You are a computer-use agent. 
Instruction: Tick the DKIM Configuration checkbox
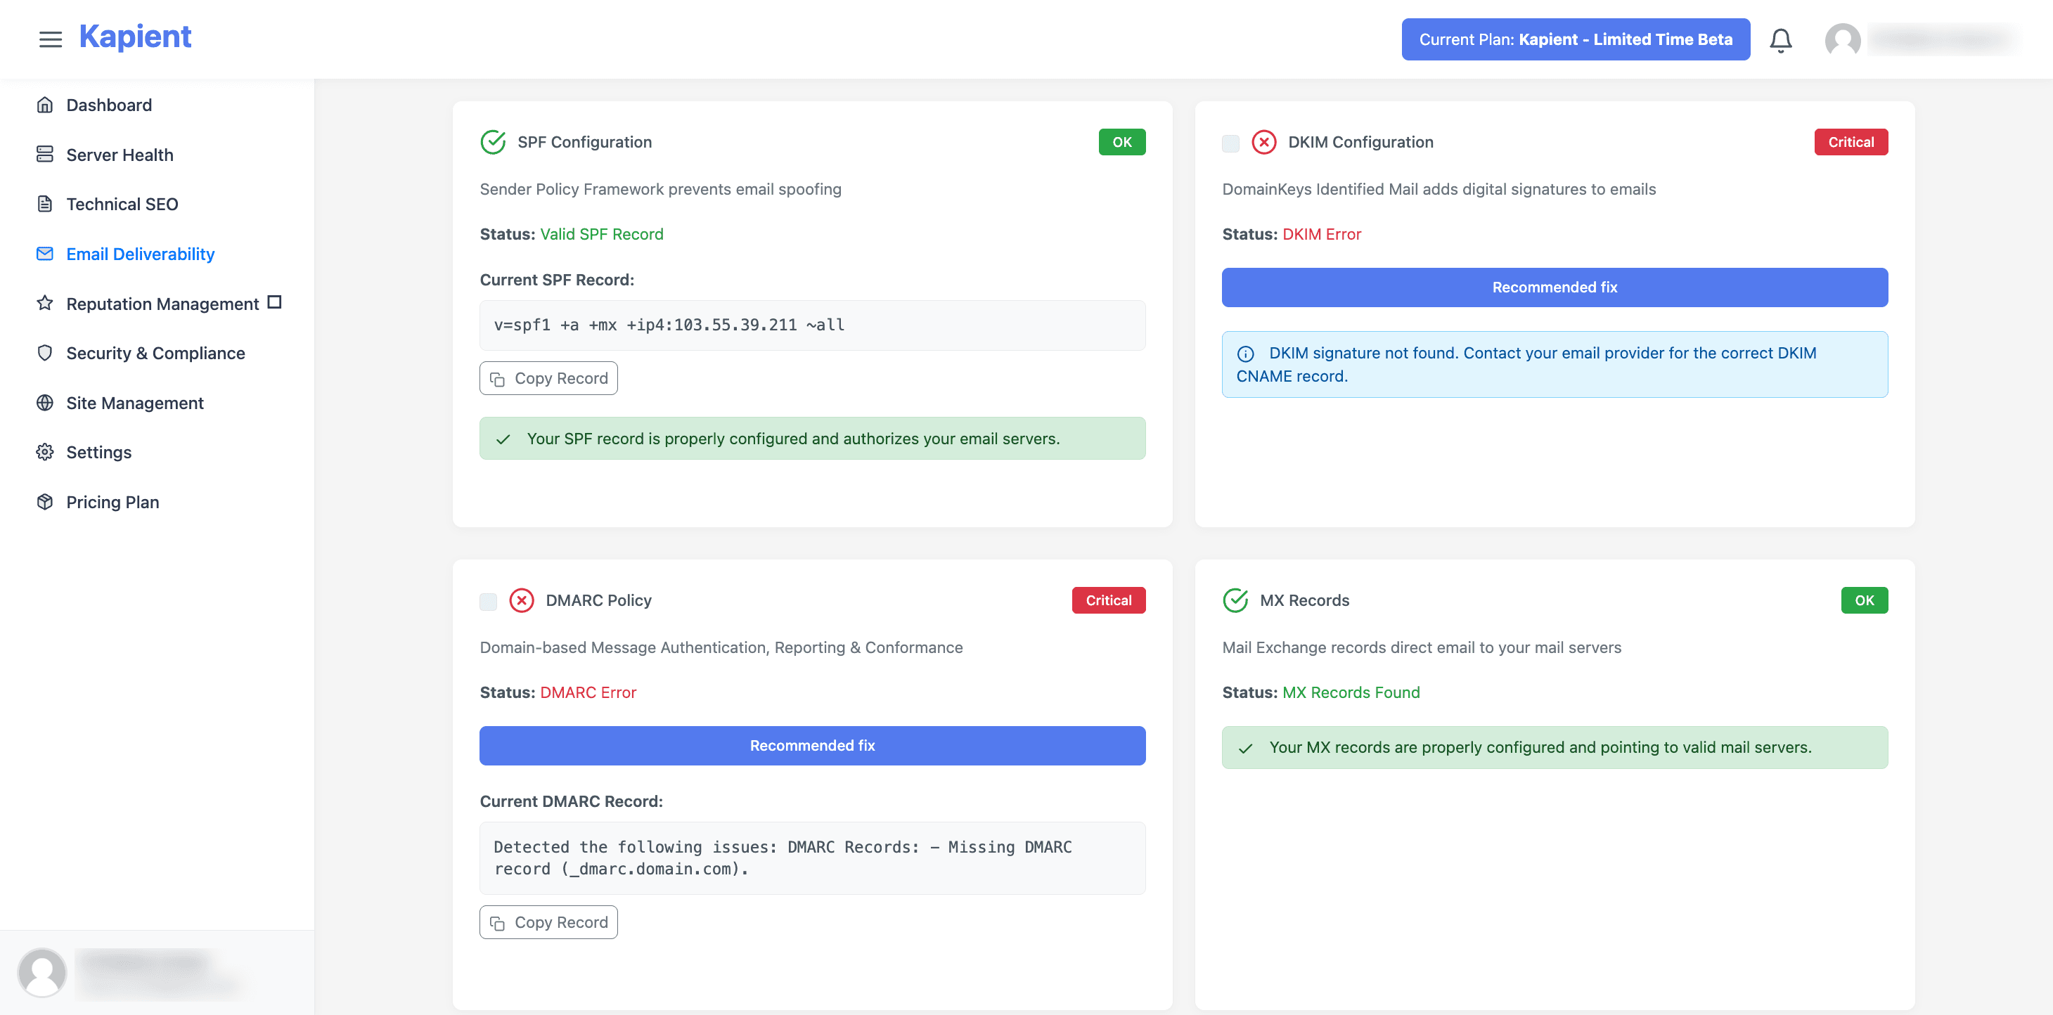pos(1230,143)
